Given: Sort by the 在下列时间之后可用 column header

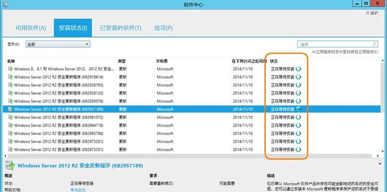Looking at the screenshot, I should click(249, 61).
